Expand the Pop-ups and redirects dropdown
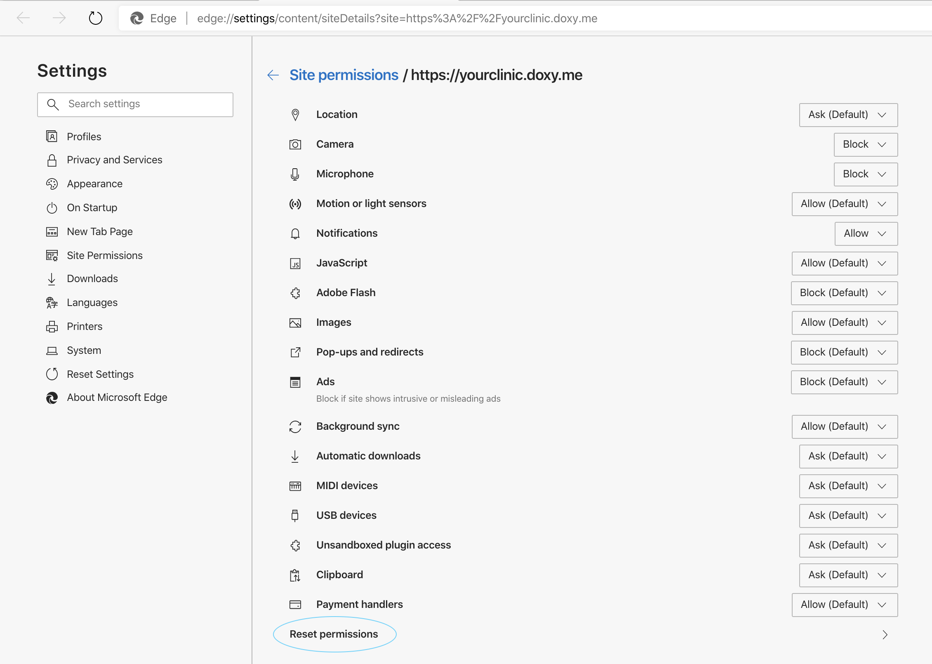This screenshot has height=664, width=932. click(844, 352)
